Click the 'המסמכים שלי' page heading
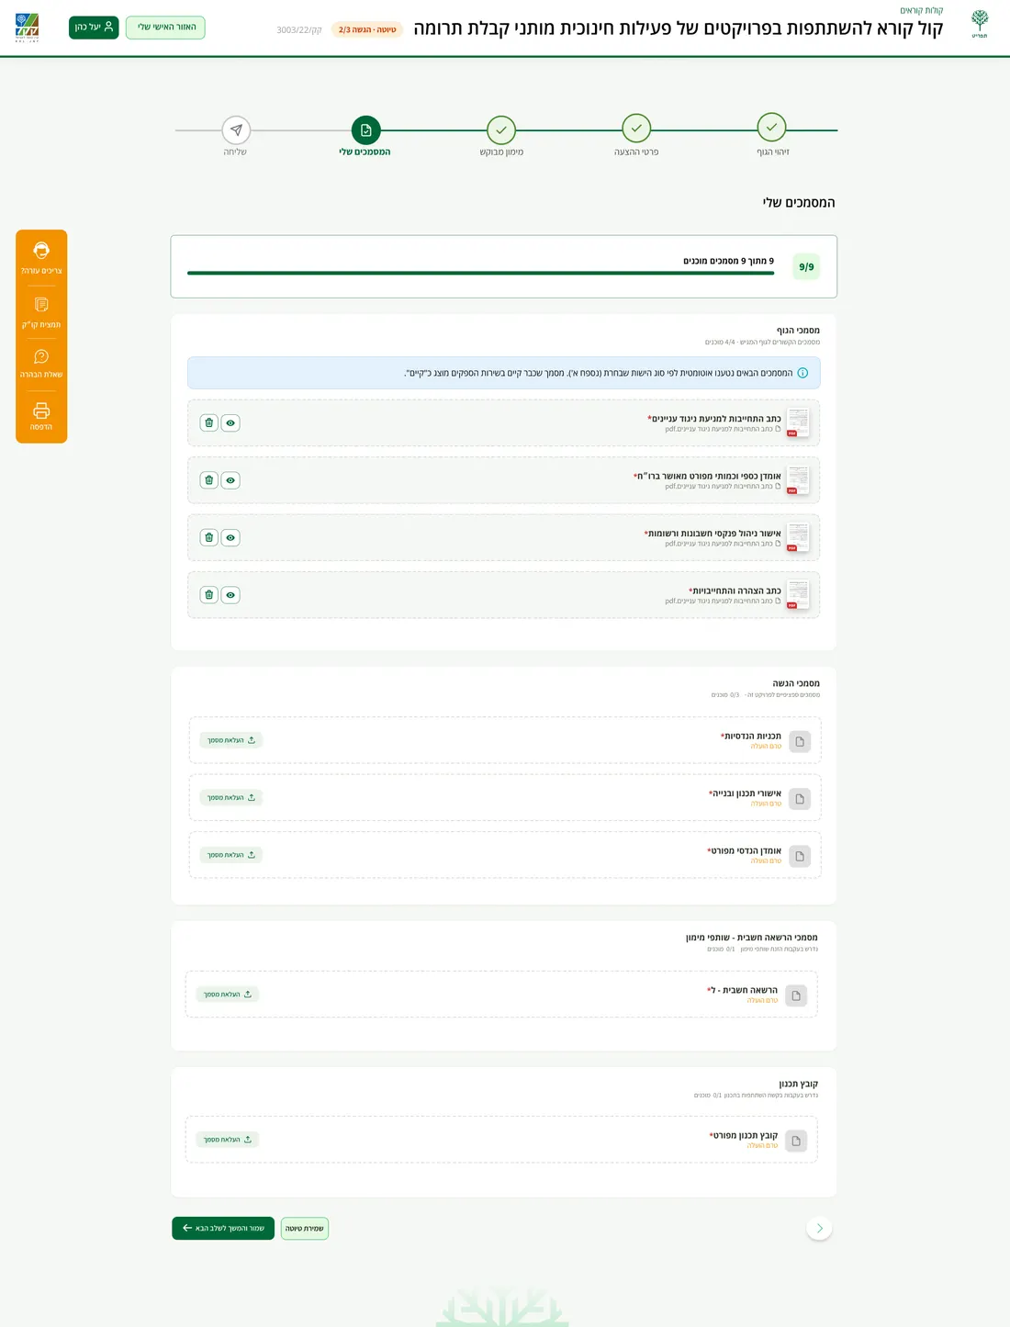The image size is (1010, 1327). point(799,202)
